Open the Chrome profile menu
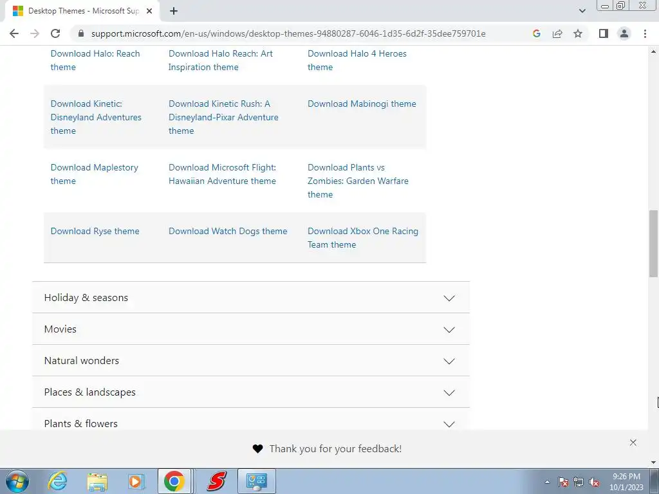Viewport: 659px width, 494px height. pos(624,33)
